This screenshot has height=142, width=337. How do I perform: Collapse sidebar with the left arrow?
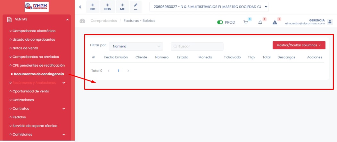click(80, 7)
